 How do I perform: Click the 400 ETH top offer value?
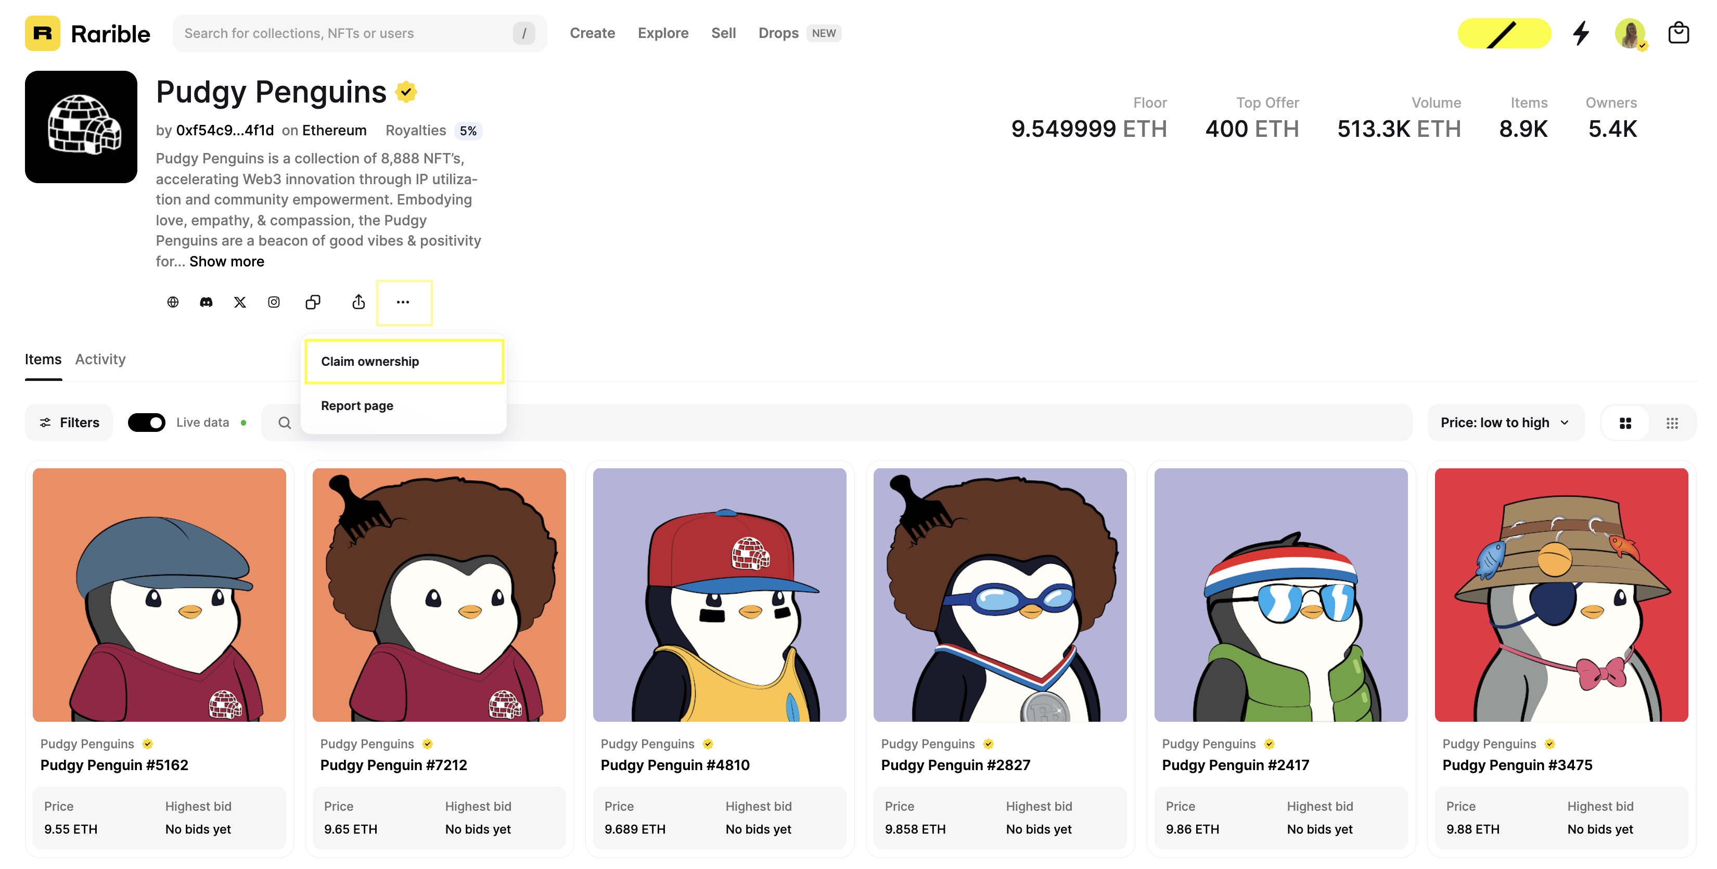(x=1252, y=129)
